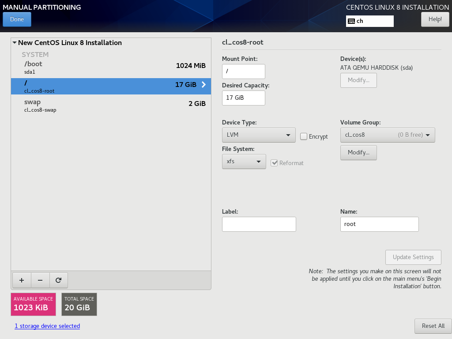
Task: Click the plus icon to add mount point
Action: (x=22, y=280)
